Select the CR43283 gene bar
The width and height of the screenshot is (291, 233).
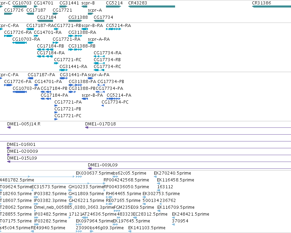(151, 6)
